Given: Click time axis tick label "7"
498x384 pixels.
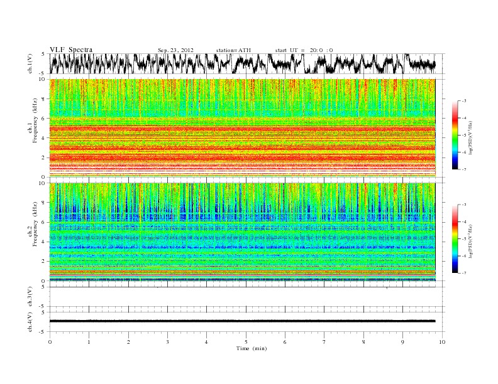Looking at the screenshot, I should 324,342.
